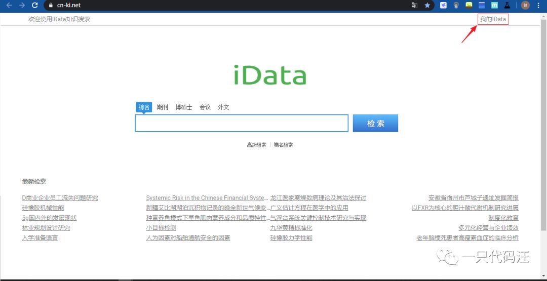Open recent search 硅橡胶机械性能
547x281 pixels.
[43, 208]
